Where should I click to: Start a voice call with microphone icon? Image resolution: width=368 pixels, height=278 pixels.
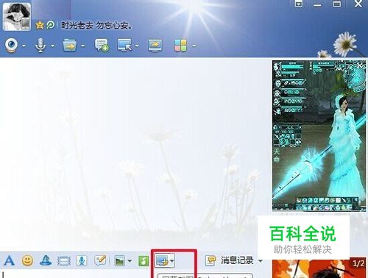point(40,46)
